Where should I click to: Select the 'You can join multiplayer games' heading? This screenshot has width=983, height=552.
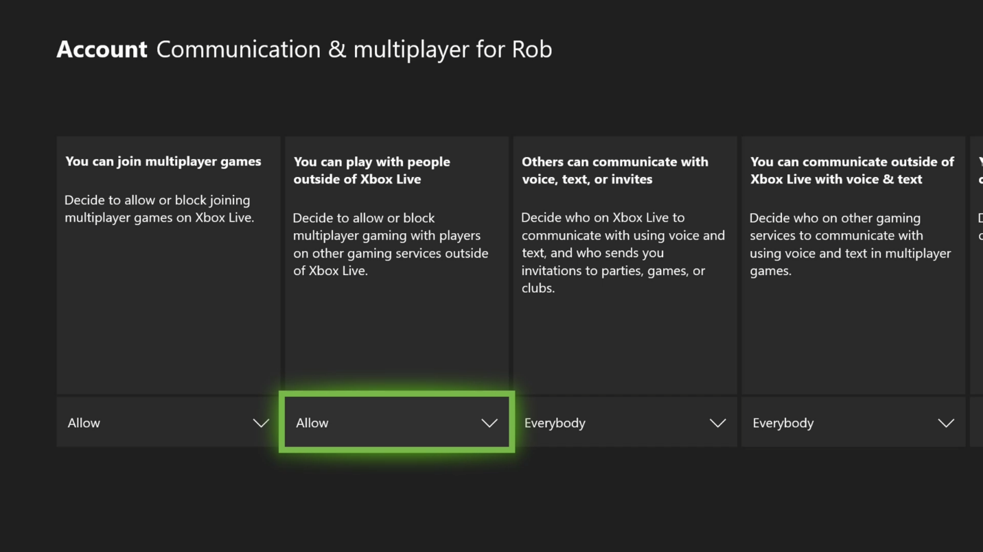click(163, 162)
